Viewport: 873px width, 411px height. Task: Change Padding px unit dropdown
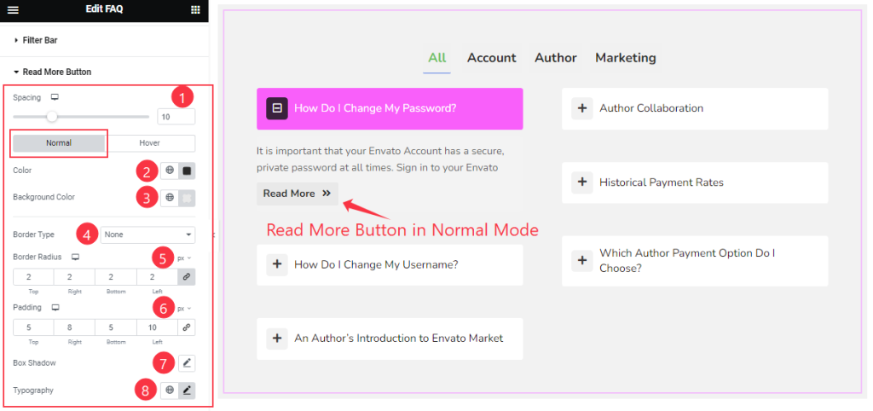[184, 309]
